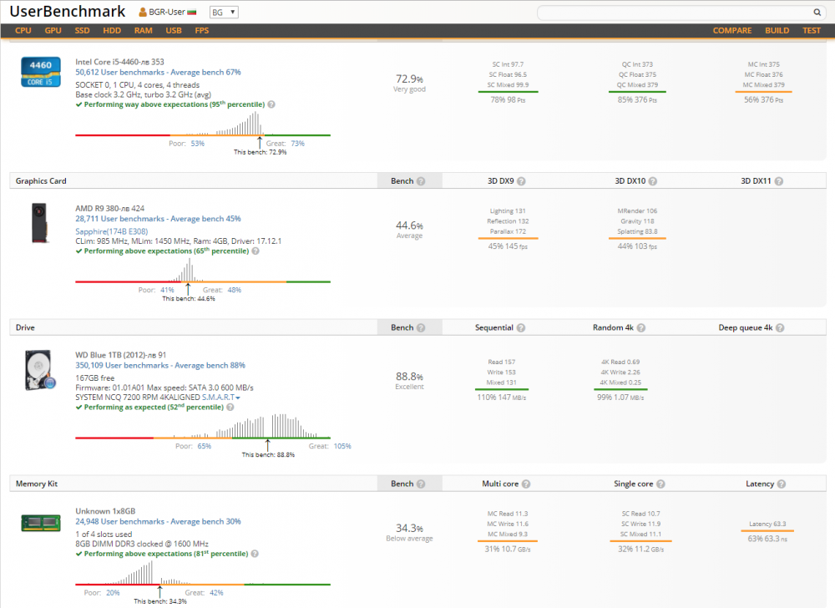Open the USB menu
Image resolution: width=835 pixels, height=608 pixels.
[x=174, y=30]
